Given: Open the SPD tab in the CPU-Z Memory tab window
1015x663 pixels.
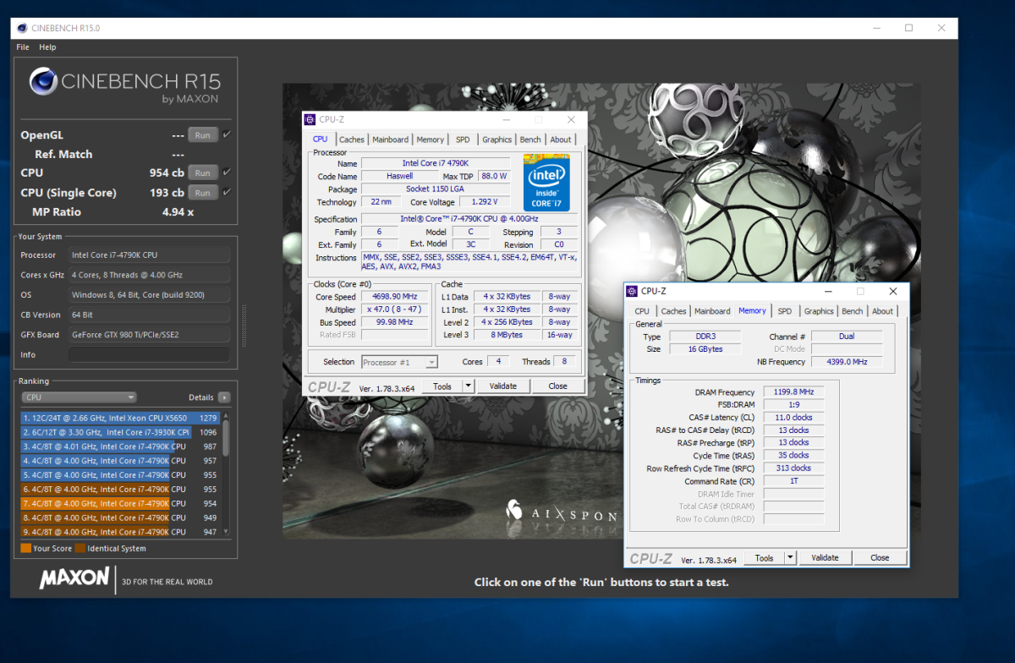Looking at the screenshot, I should click(785, 311).
